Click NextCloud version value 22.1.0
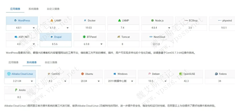 coord(157,44)
